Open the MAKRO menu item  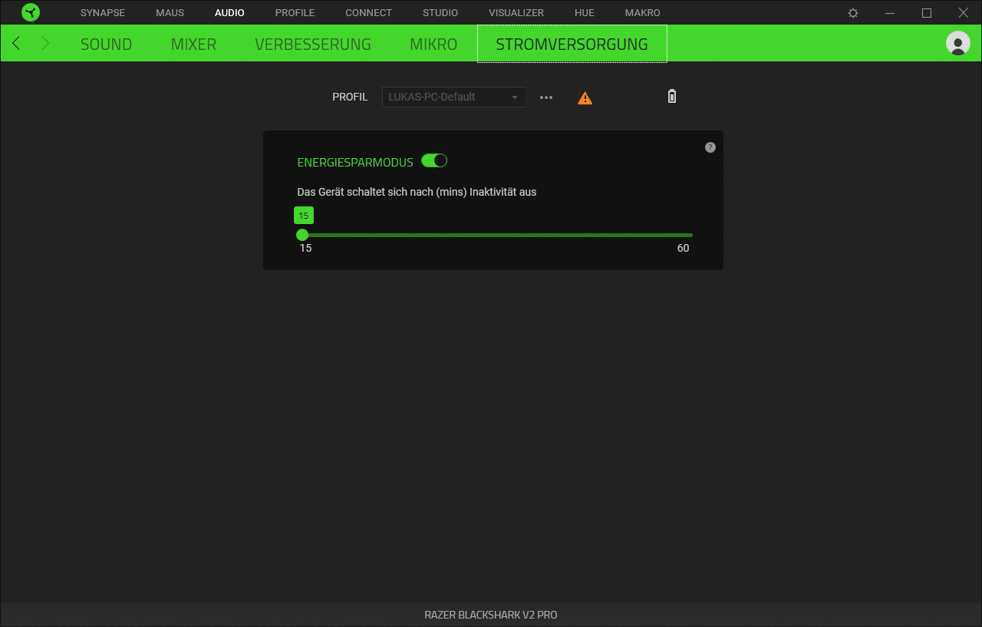[642, 13]
